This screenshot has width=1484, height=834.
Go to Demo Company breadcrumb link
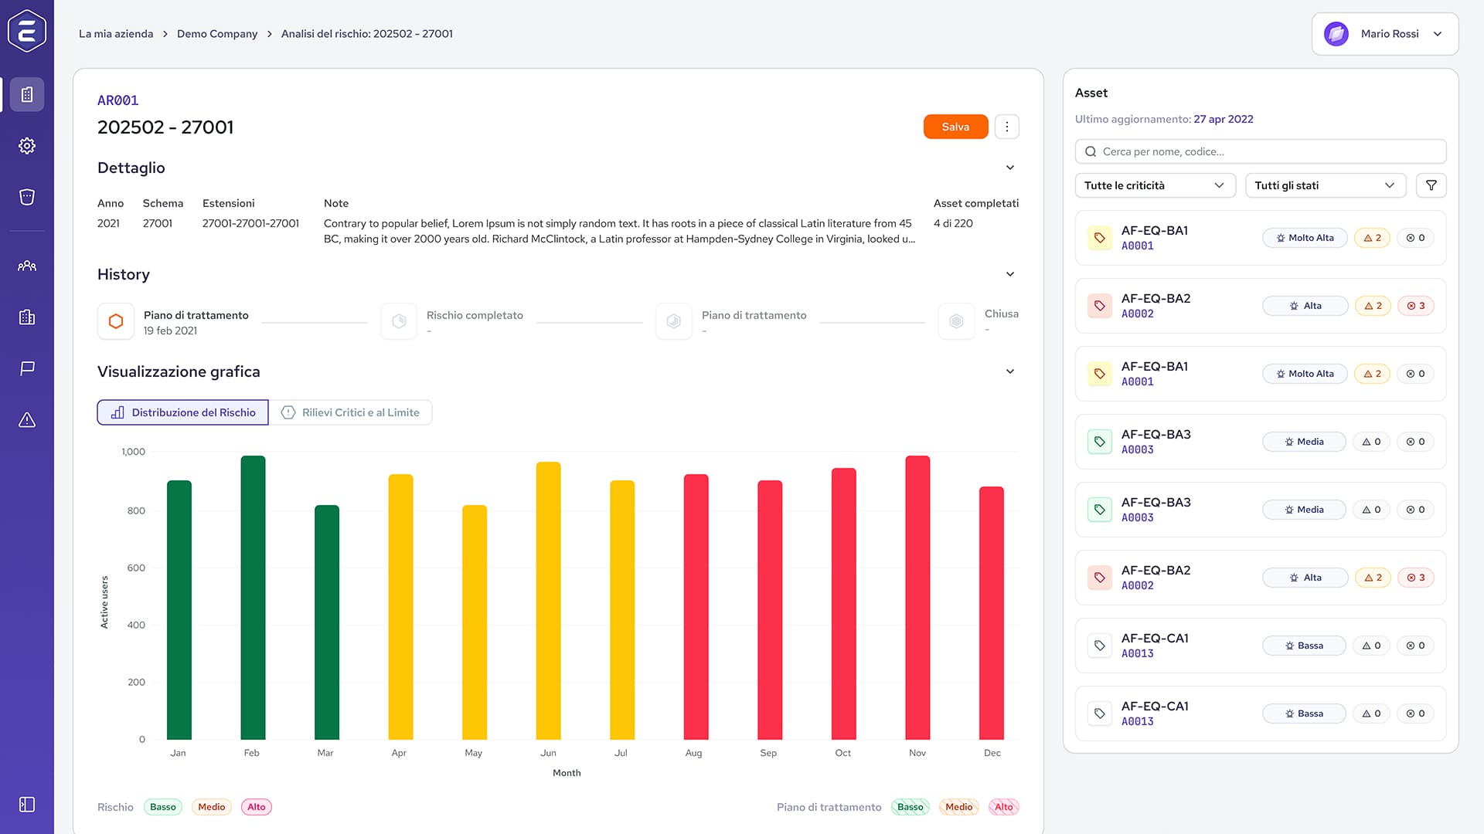pyautogui.click(x=217, y=34)
